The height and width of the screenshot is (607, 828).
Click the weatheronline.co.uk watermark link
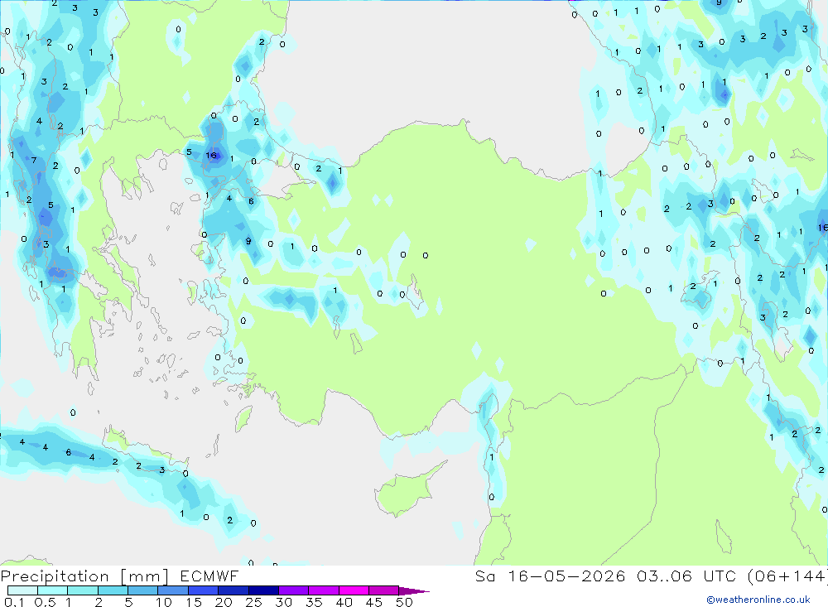coord(758,599)
